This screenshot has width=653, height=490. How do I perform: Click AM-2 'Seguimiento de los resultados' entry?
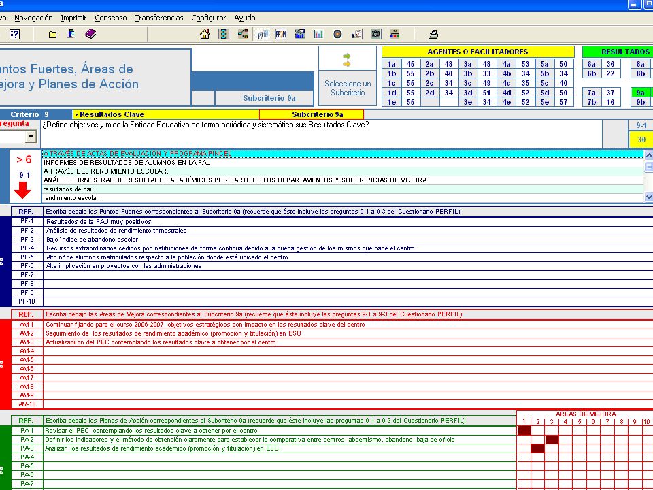coord(348,333)
